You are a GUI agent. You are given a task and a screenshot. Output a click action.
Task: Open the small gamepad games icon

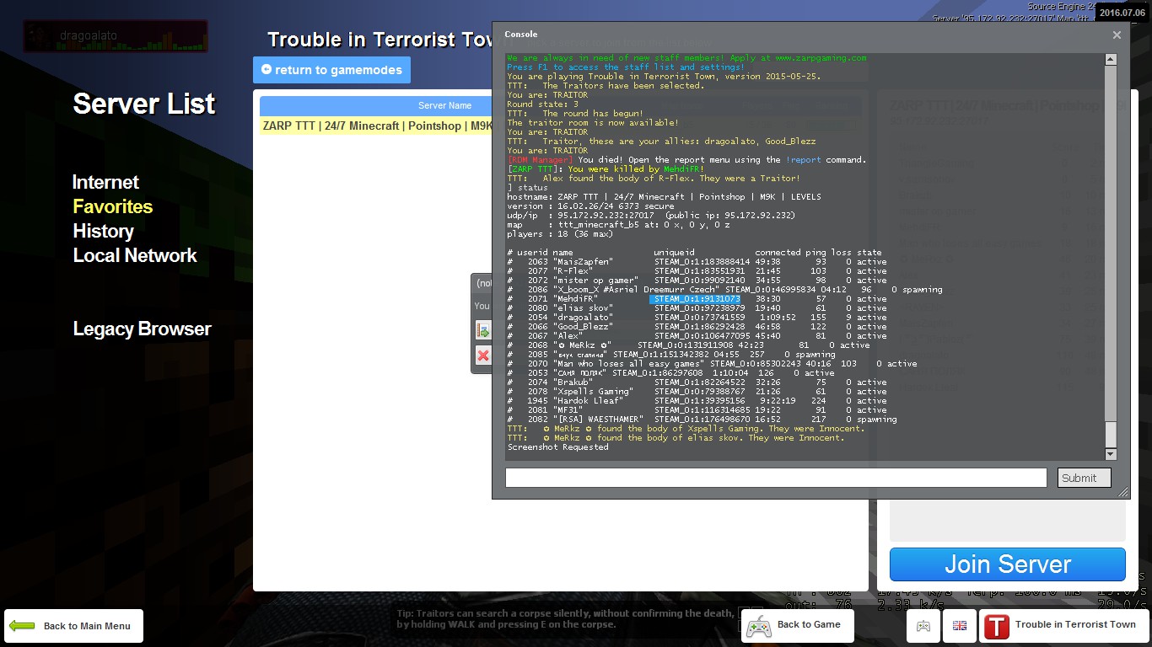click(923, 626)
